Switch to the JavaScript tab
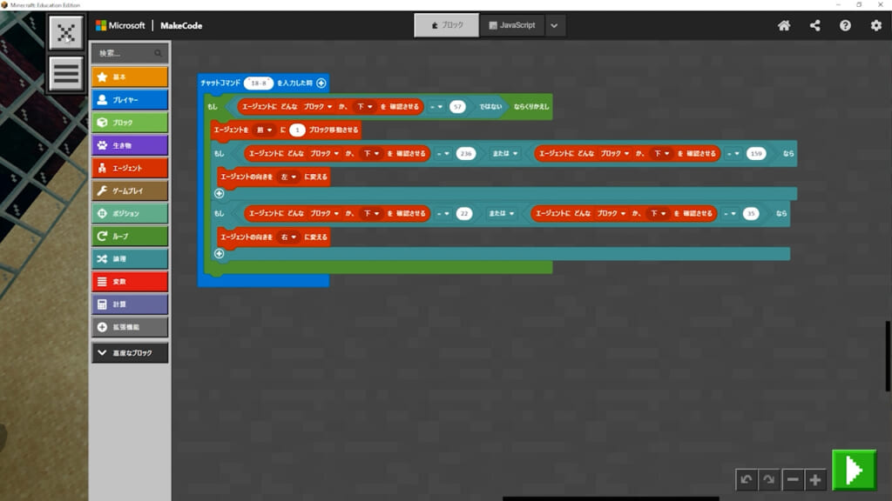 [512, 25]
